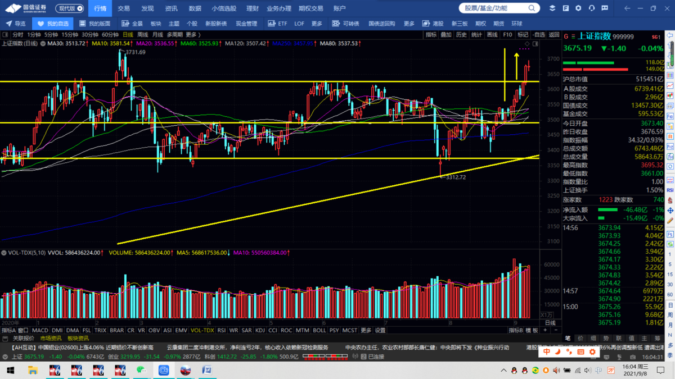Open 国债逆回购 toolbar link
675x379 pixels.
coord(382,24)
